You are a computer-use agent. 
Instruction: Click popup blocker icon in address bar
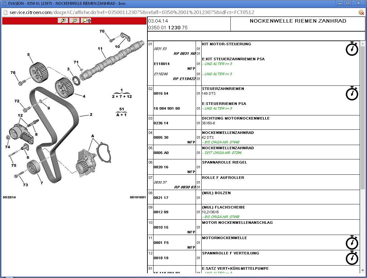coord(361,12)
